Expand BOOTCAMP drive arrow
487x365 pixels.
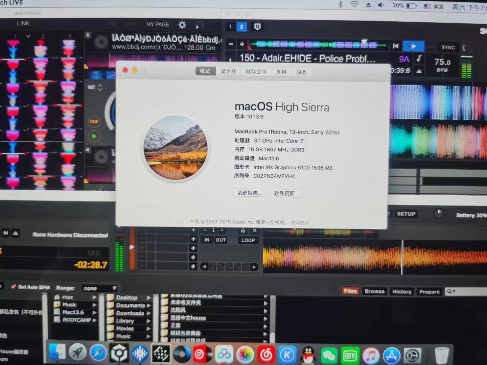(x=94, y=320)
